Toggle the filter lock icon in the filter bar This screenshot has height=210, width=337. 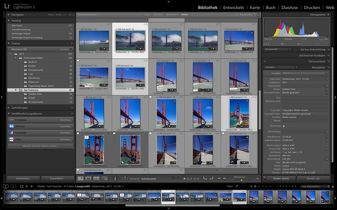click(x=258, y=15)
